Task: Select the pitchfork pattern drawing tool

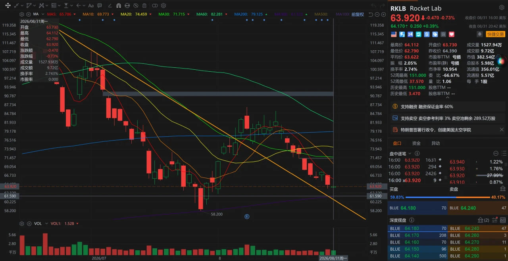Action: pos(41,6)
